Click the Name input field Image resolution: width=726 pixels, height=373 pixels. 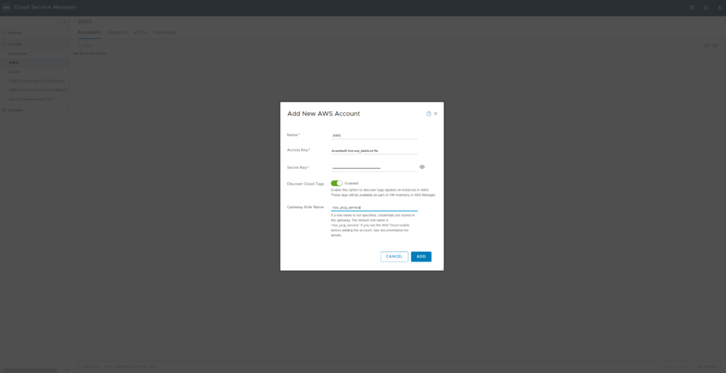(374, 135)
